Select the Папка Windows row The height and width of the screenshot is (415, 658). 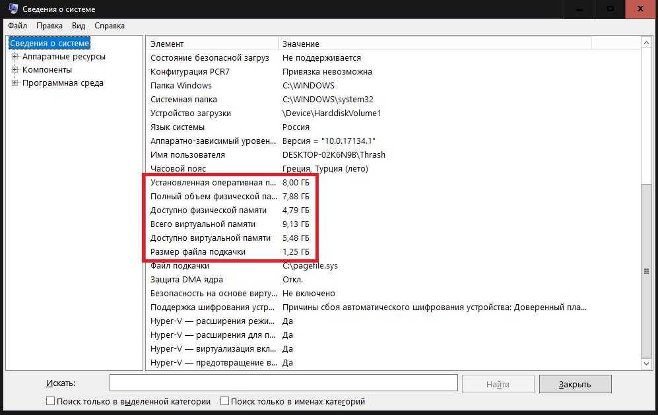coord(393,86)
